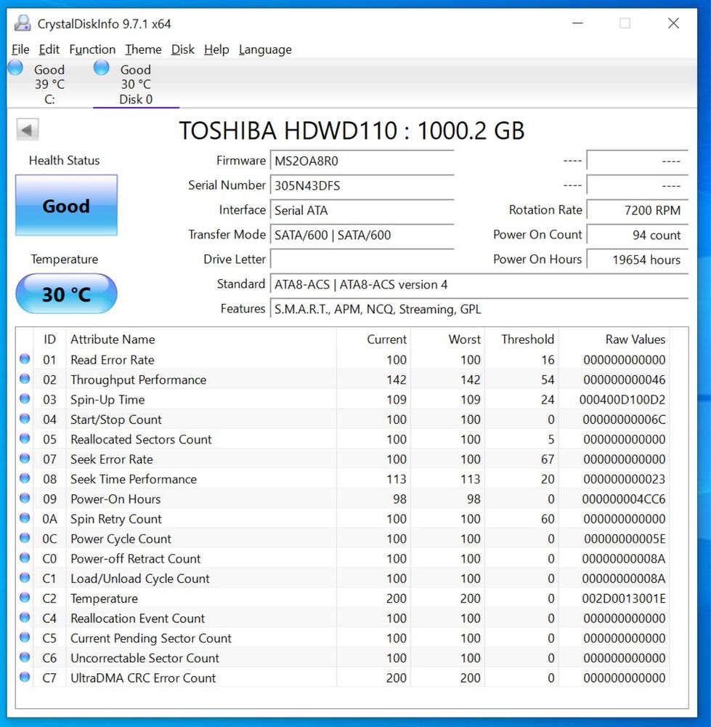Open the Language menu
This screenshot has width=711, height=727.
(x=265, y=49)
